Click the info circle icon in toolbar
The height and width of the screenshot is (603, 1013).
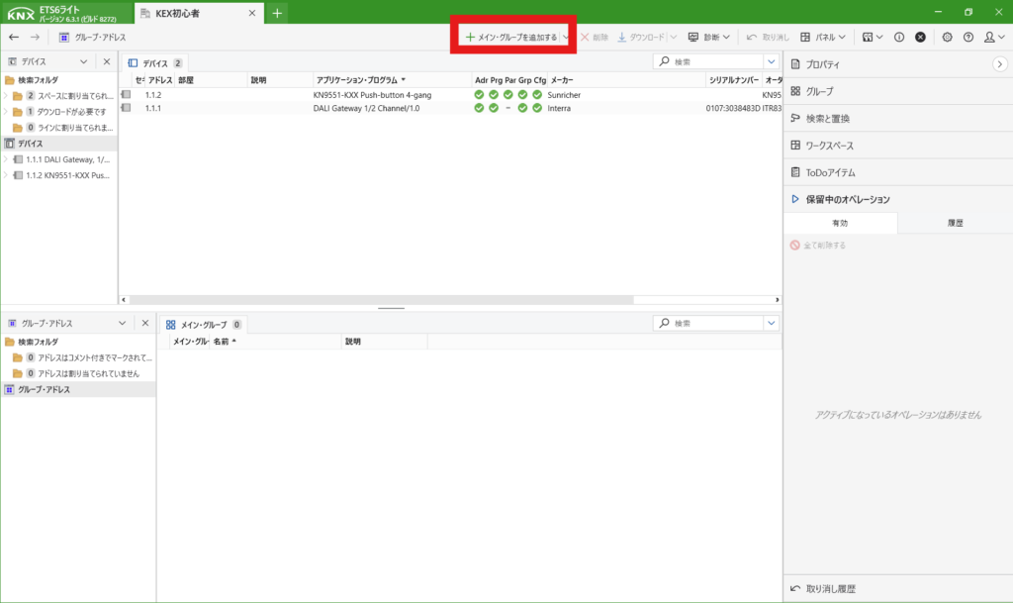pyautogui.click(x=899, y=37)
